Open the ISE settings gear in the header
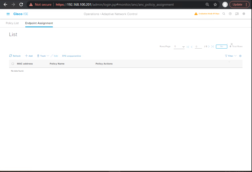 (x=244, y=14)
